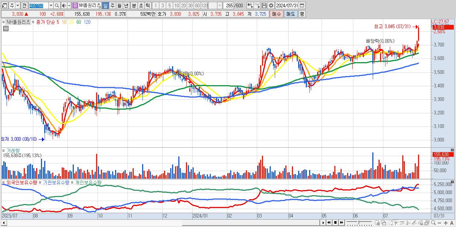Toggle the 전 button beside stock code
The width and height of the screenshot is (456, 227).
coord(24,5)
